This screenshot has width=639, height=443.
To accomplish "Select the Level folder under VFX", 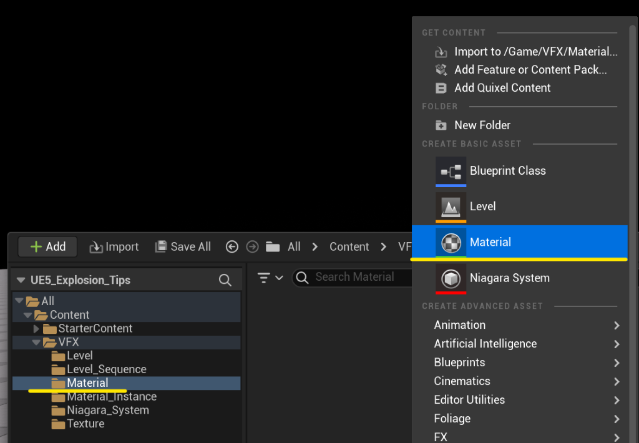I will pos(126,356).
